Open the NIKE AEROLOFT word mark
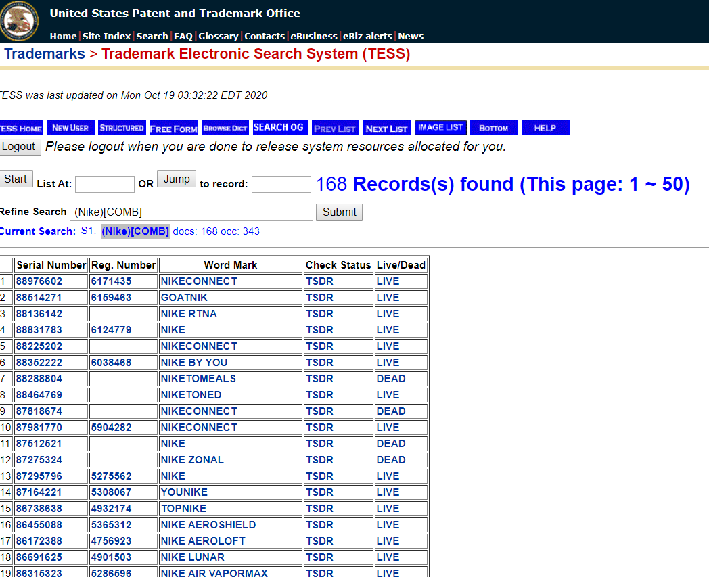This screenshot has height=577, width=709. click(x=203, y=542)
